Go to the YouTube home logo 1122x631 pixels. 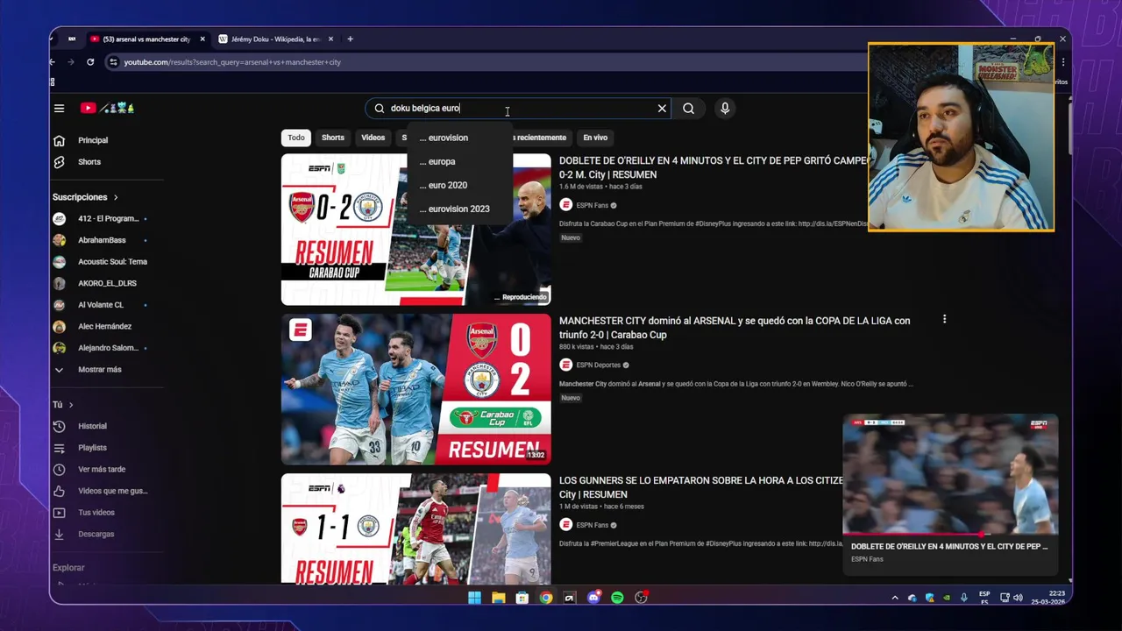click(88, 109)
